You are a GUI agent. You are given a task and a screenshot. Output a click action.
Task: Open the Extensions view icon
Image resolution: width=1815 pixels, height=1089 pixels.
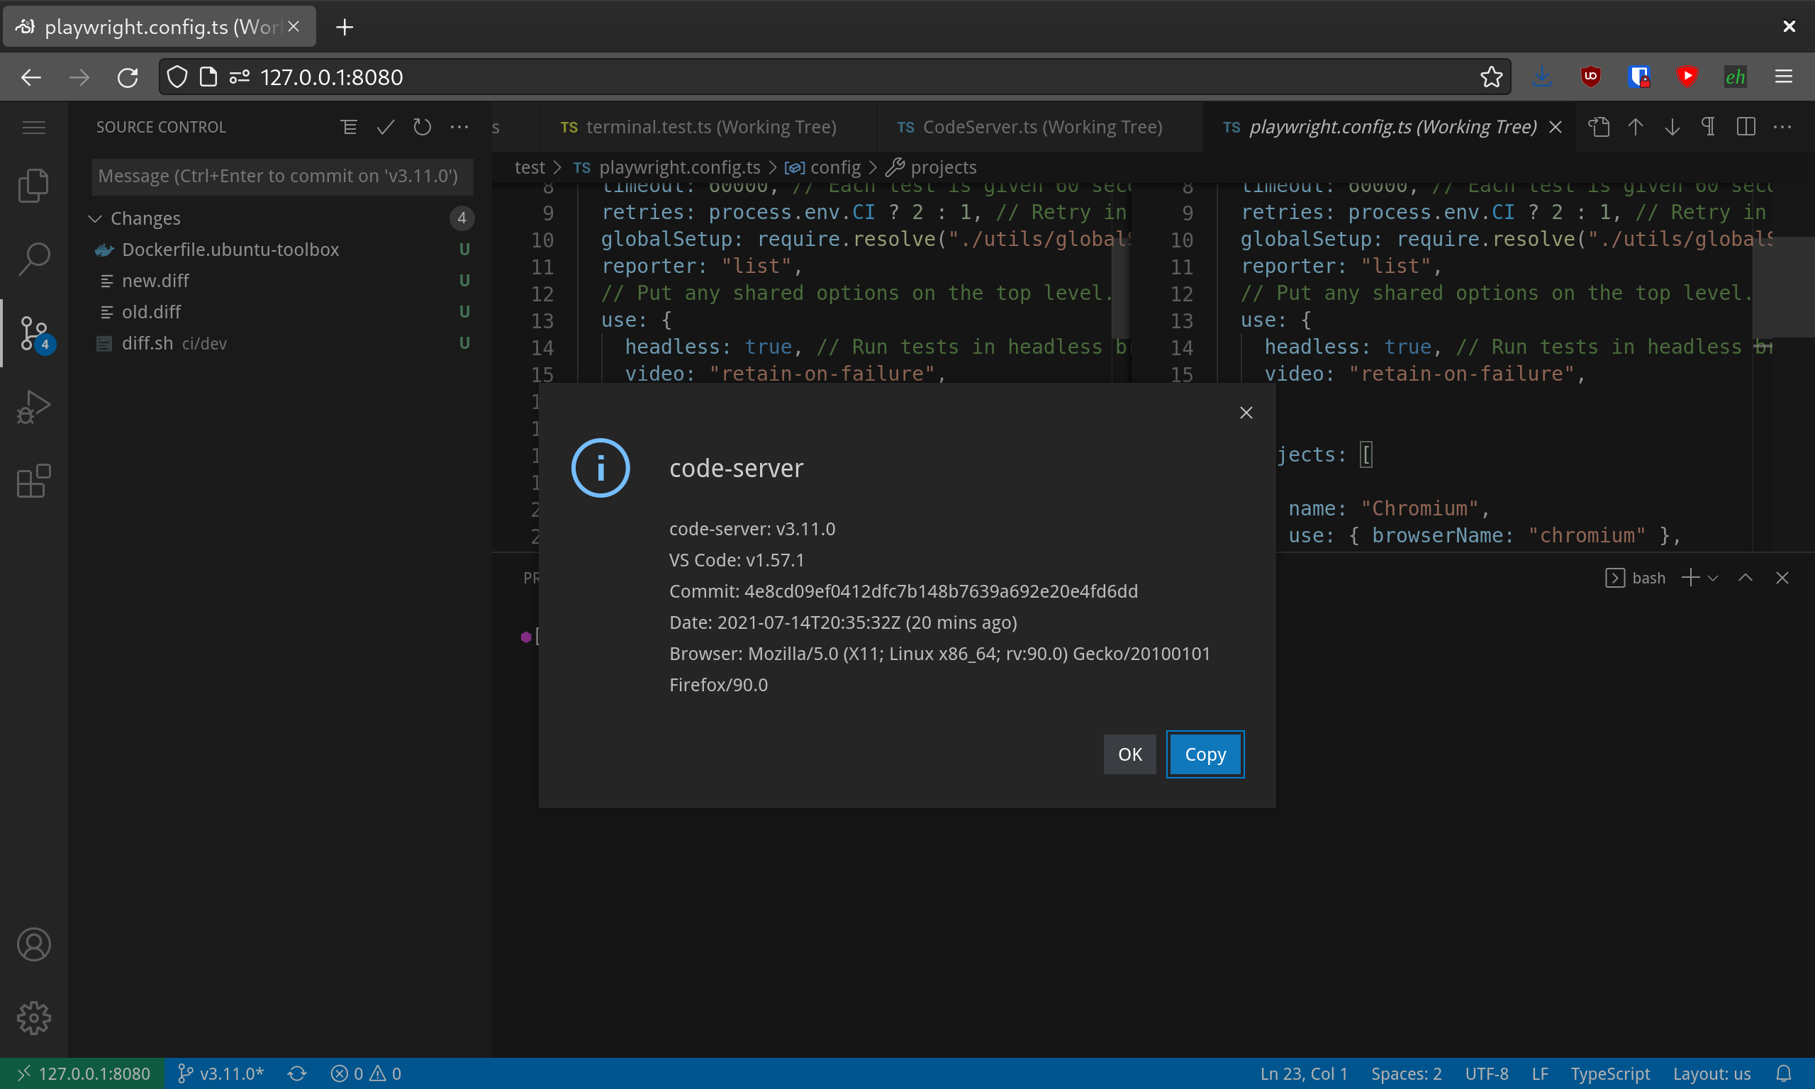pos(34,481)
